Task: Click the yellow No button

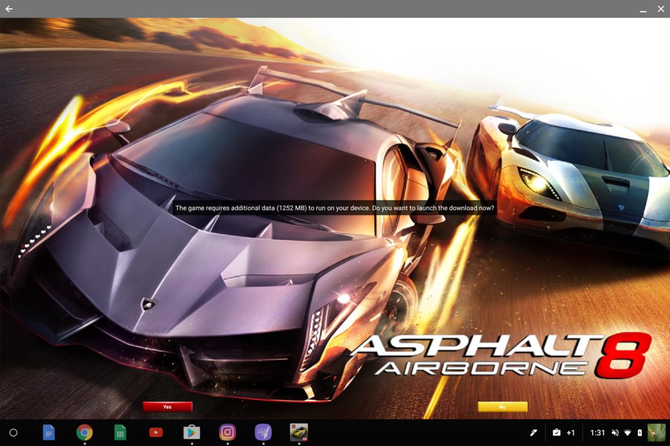Action: click(502, 407)
